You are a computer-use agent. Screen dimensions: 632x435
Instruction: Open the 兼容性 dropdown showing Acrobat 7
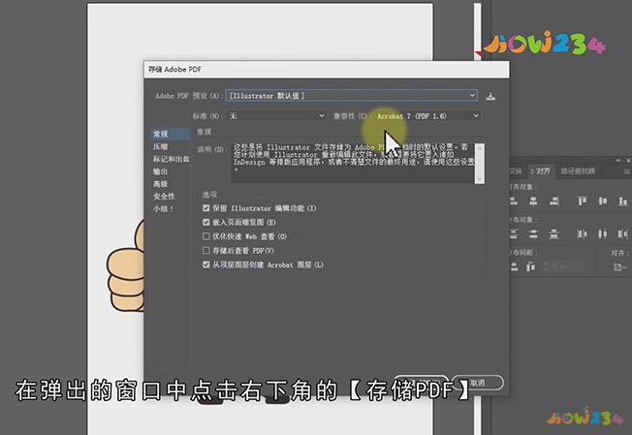click(x=427, y=116)
